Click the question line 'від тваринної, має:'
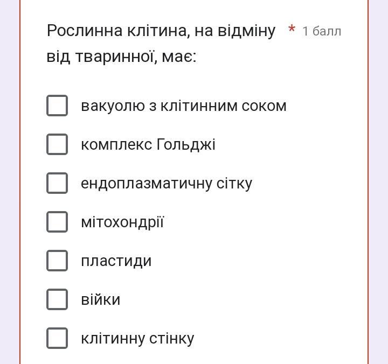 (x=121, y=57)
